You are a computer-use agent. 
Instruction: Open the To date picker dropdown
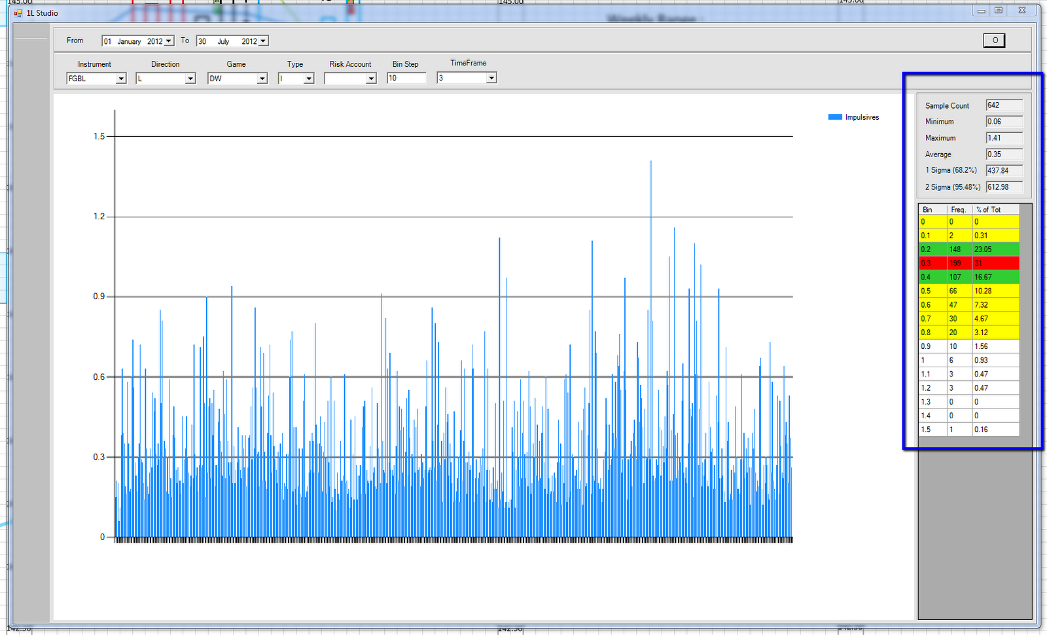point(263,41)
